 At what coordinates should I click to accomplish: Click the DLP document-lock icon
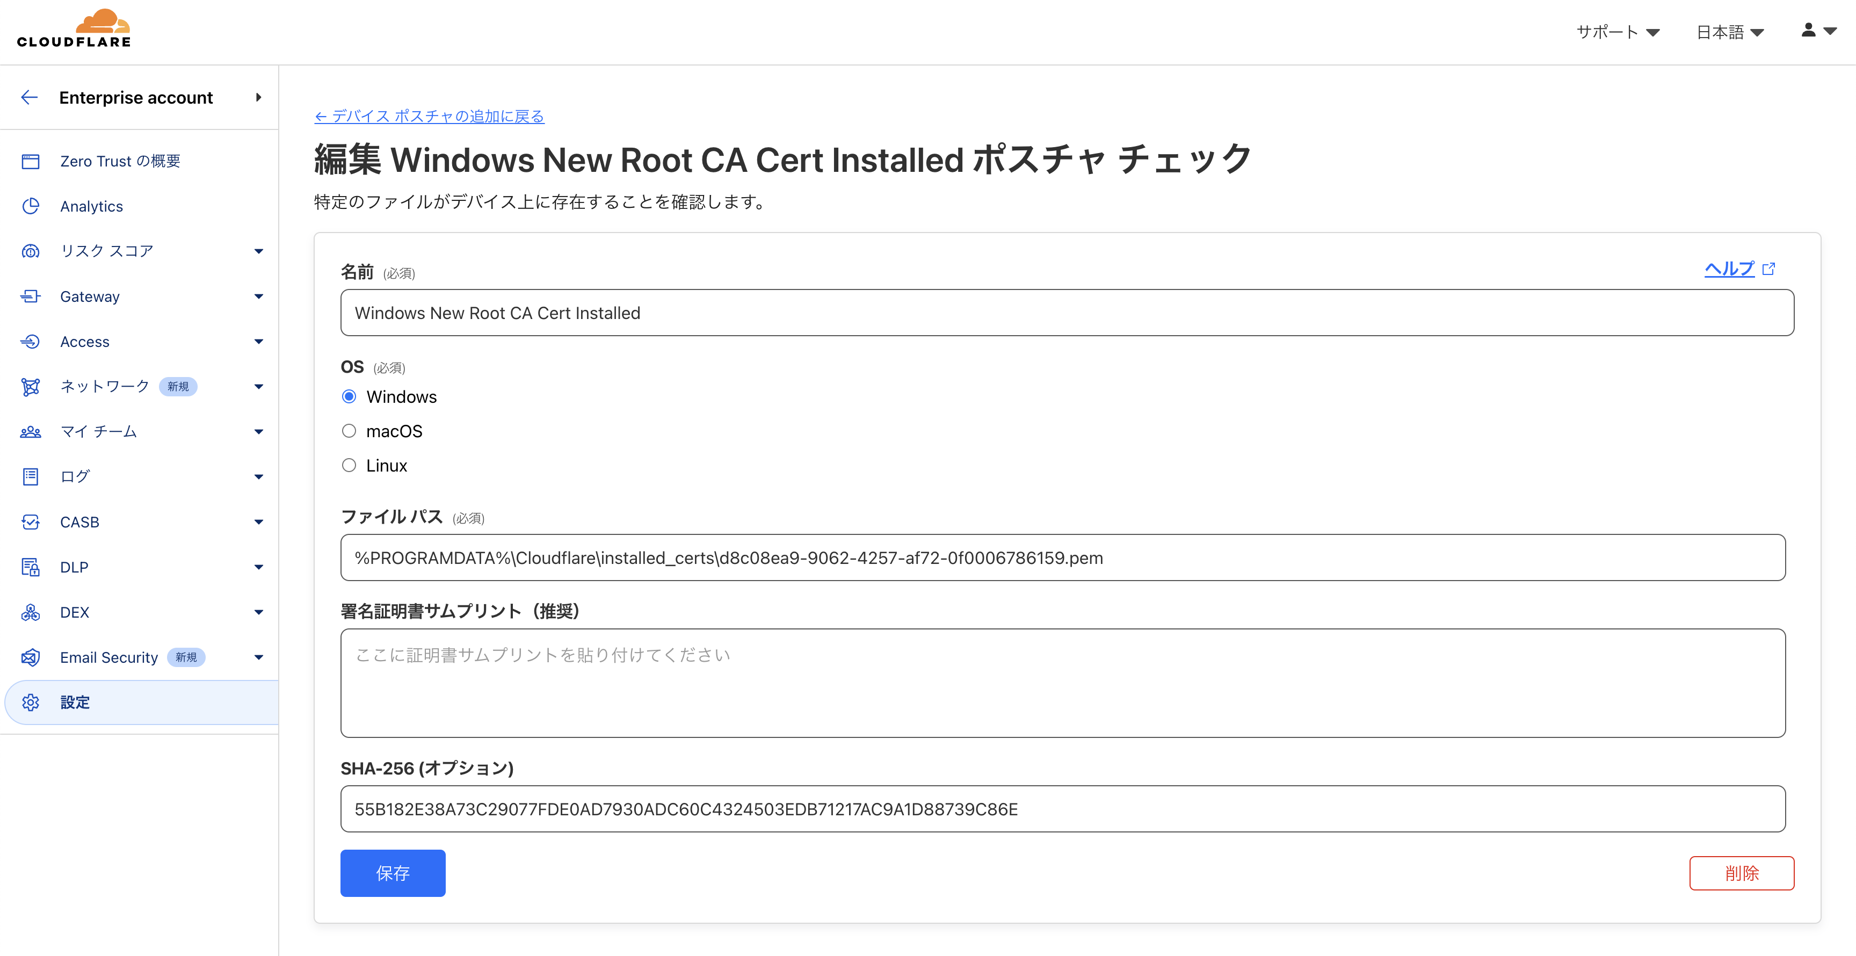tap(30, 567)
